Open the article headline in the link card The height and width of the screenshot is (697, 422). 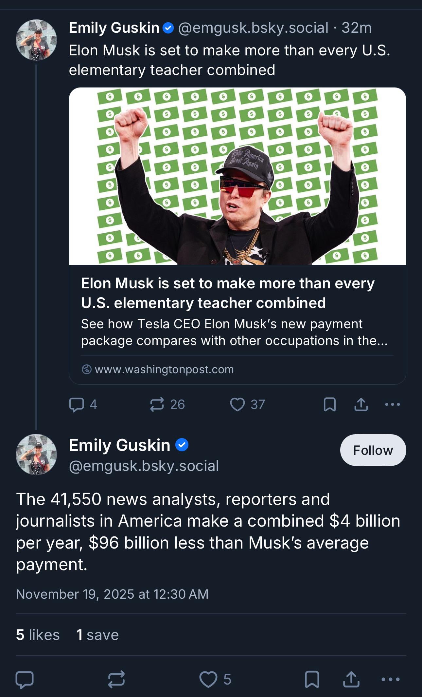point(228,293)
